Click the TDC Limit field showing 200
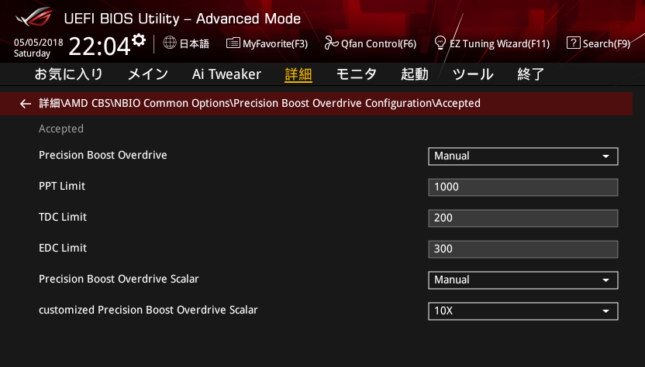The height and width of the screenshot is (367, 645). [x=523, y=218]
